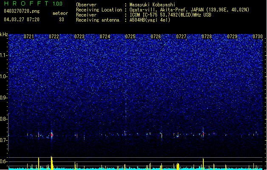Click the 0724 time marker
267x170 pixels.
click(x=105, y=37)
